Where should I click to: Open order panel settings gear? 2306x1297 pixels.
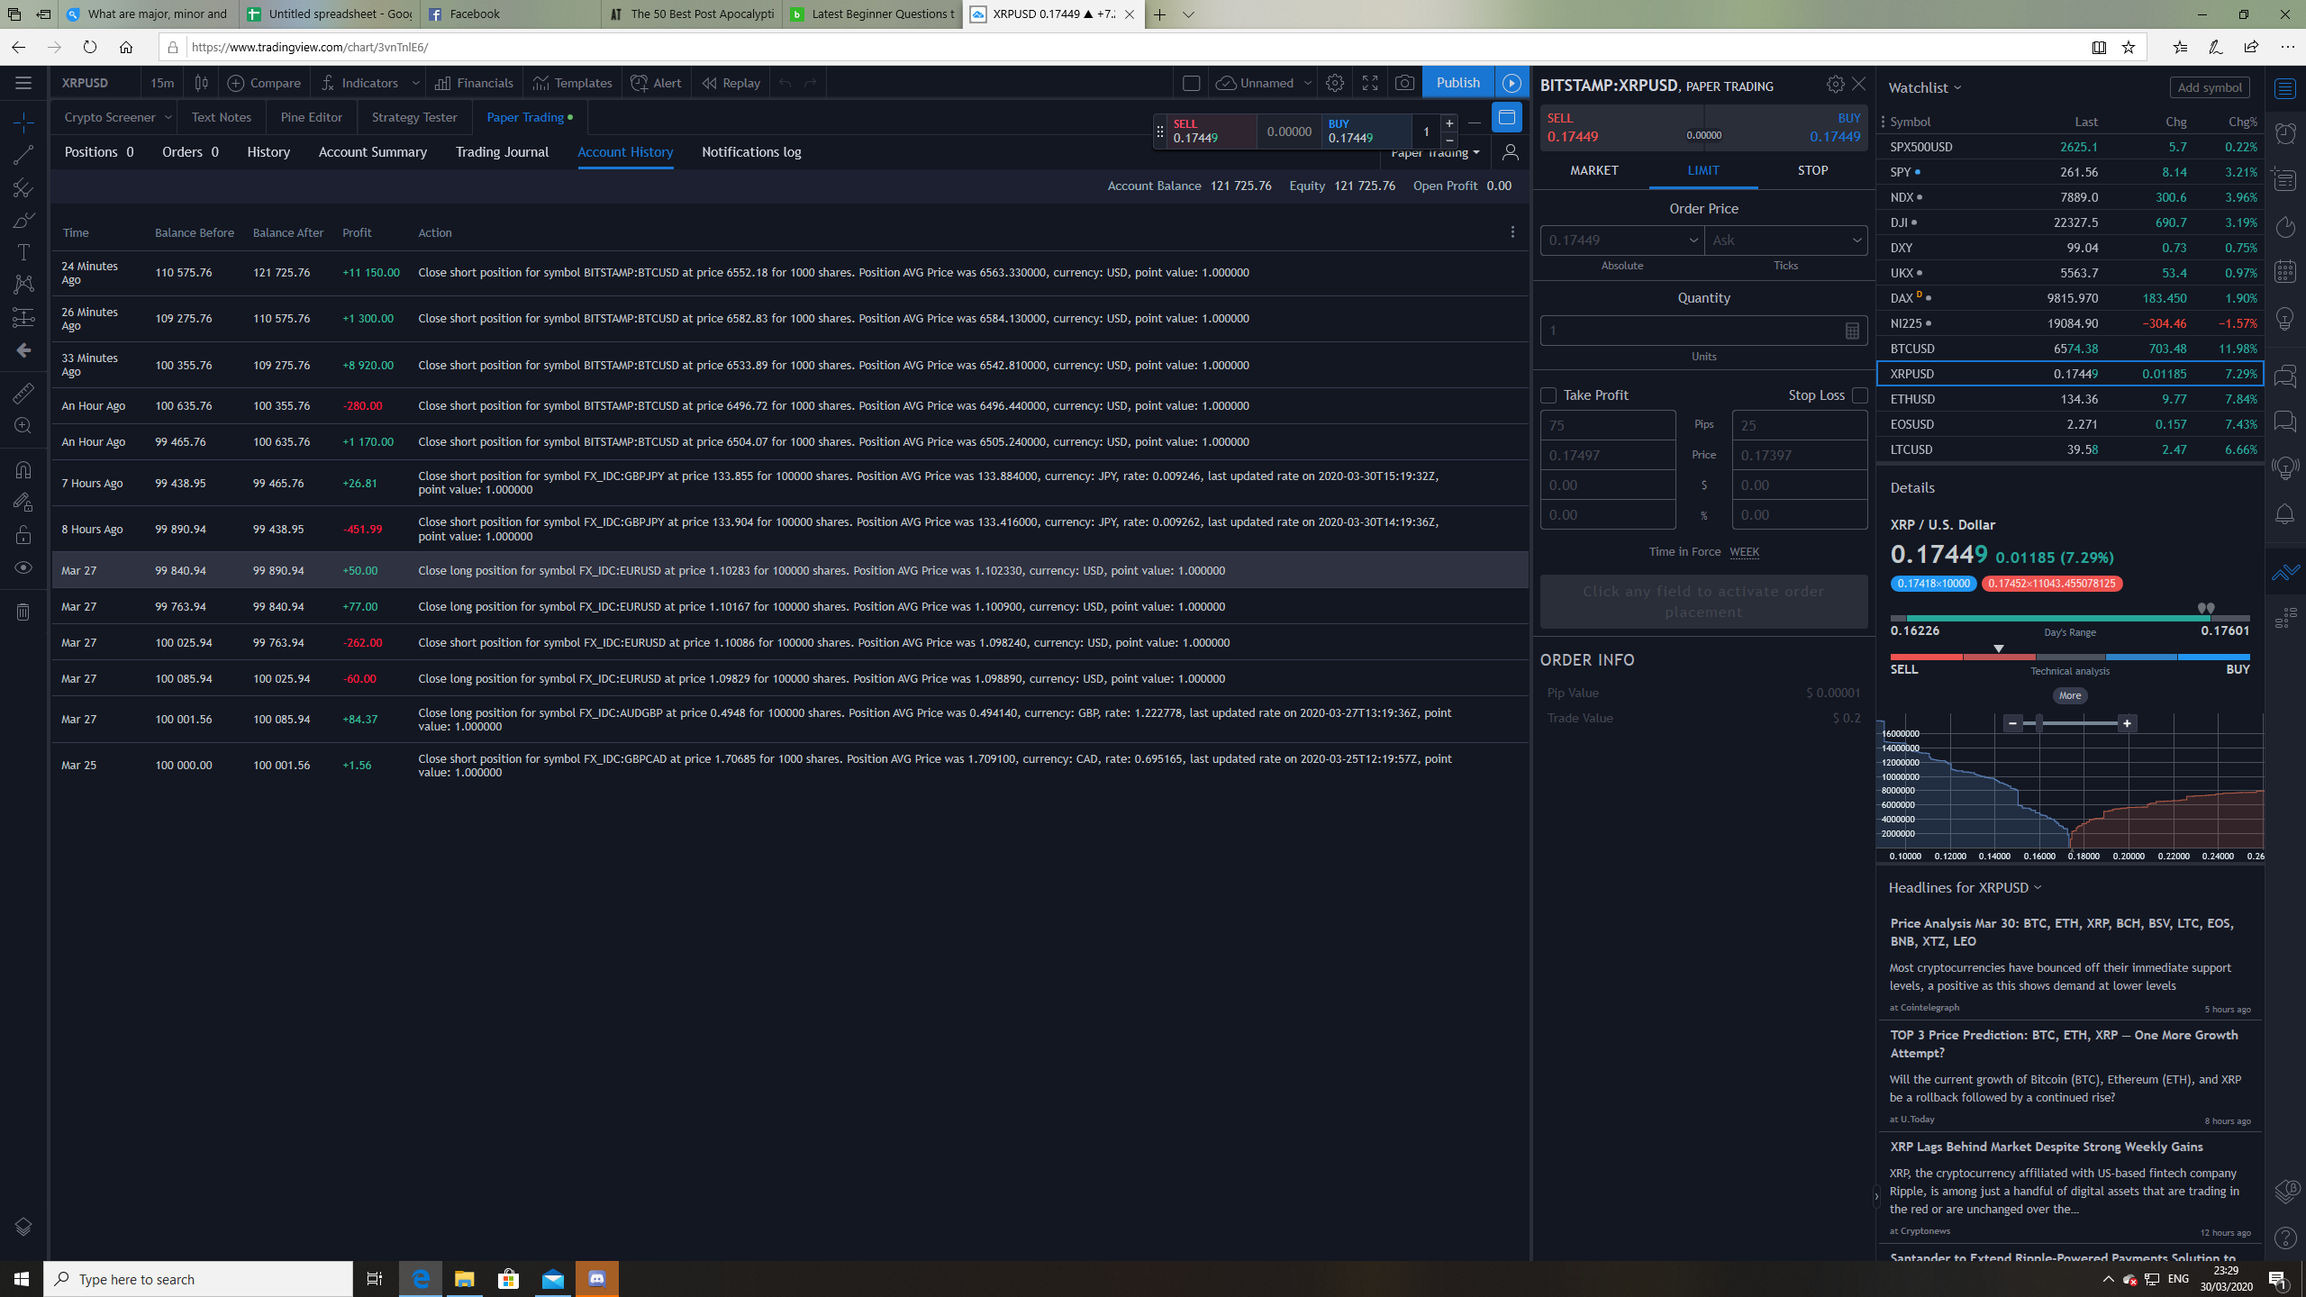pyautogui.click(x=1835, y=85)
